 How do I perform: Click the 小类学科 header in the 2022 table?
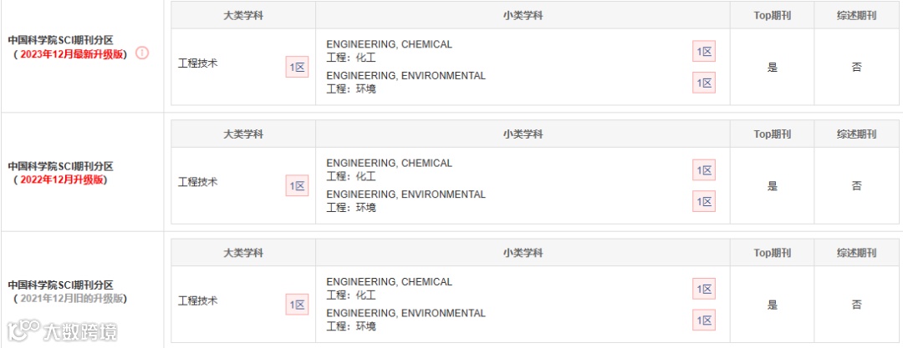pyautogui.click(x=523, y=134)
